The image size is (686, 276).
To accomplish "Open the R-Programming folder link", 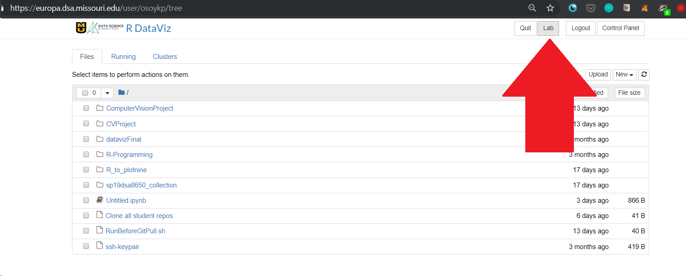I will pyautogui.click(x=129, y=155).
